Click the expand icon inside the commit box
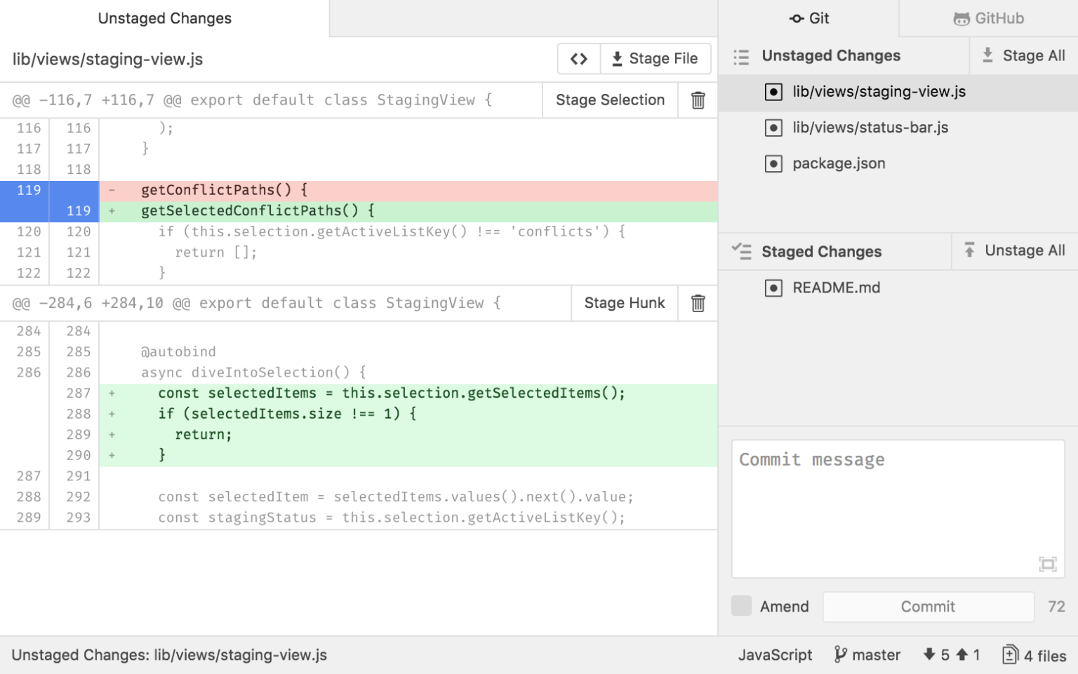 (x=1047, y=564)
